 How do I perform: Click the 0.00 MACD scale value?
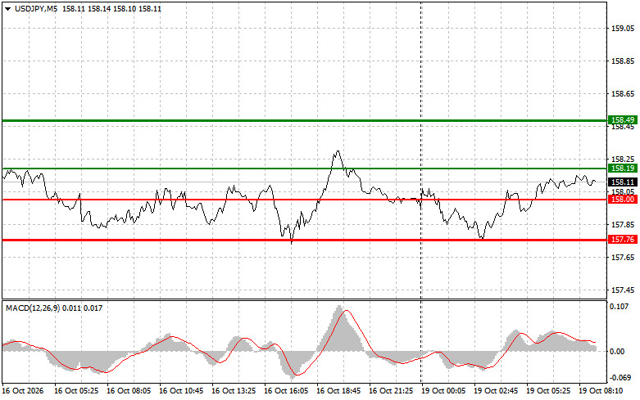pos(617,352)
